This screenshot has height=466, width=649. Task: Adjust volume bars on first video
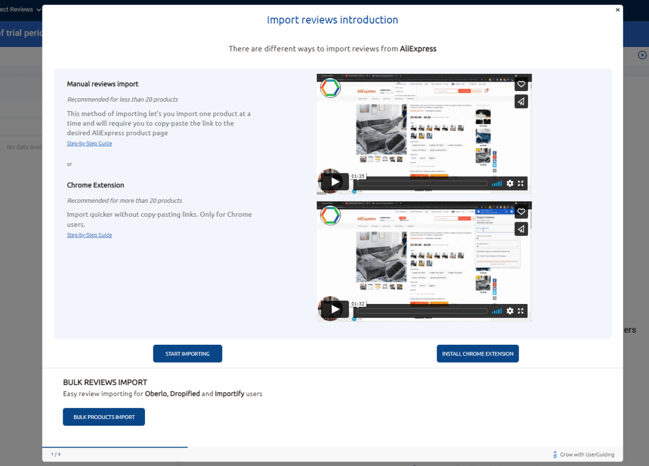click(497, 184)
